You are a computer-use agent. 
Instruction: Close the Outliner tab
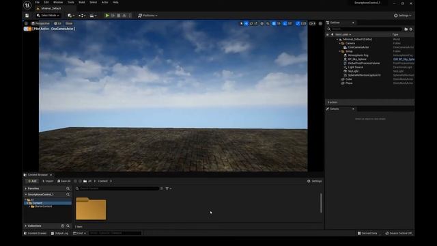pos(353,23)
